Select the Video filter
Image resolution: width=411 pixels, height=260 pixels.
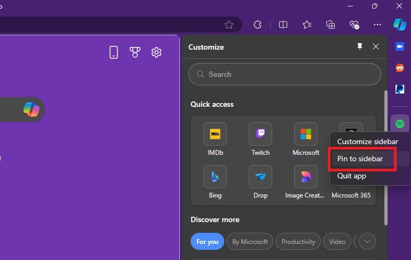[337, 241]
